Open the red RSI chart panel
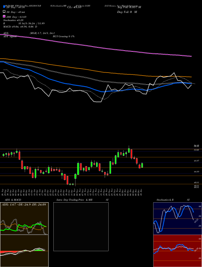The width and height of the screenshot is (202, 267). [177, 251]
